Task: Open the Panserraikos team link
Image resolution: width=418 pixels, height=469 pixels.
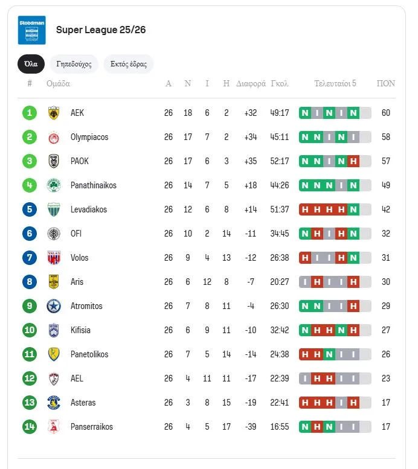Action: coord(91,427)
